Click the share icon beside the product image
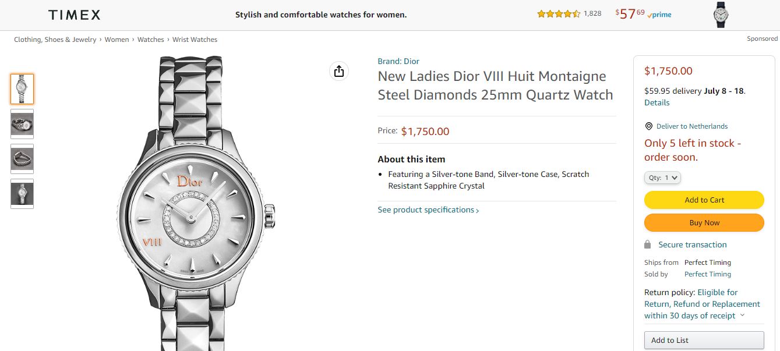This screenshot has width=780, height=351. click(x=339, y=70)
